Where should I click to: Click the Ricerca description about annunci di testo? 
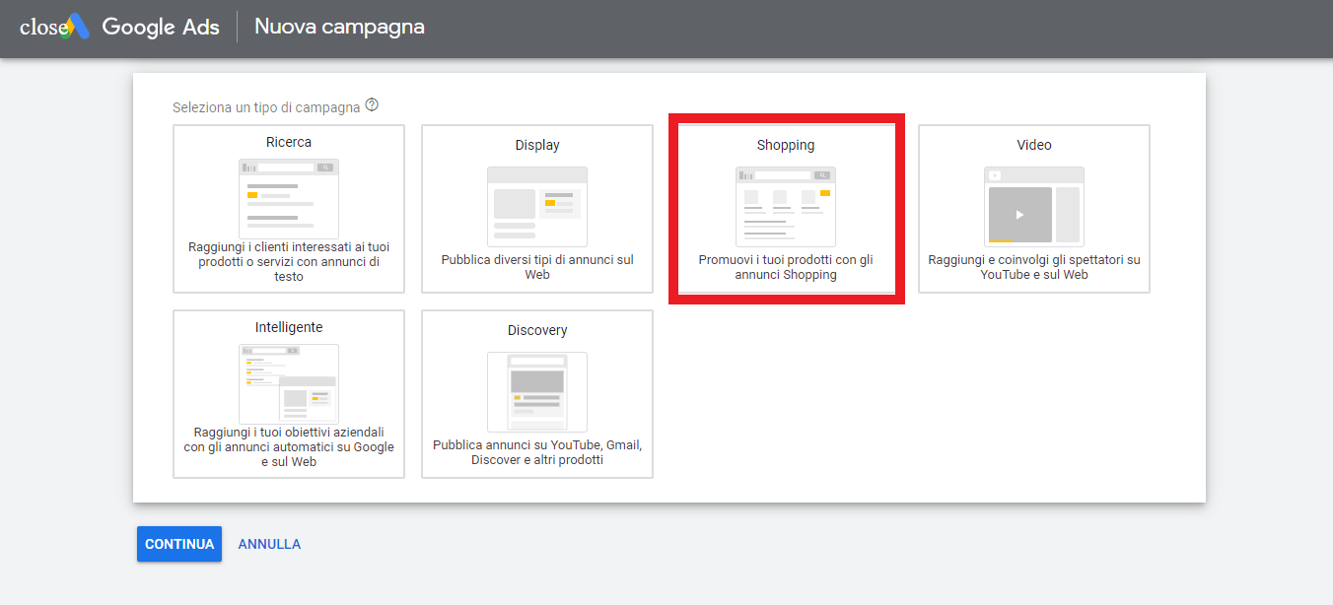pyautogui.click(x=289, y=263)
